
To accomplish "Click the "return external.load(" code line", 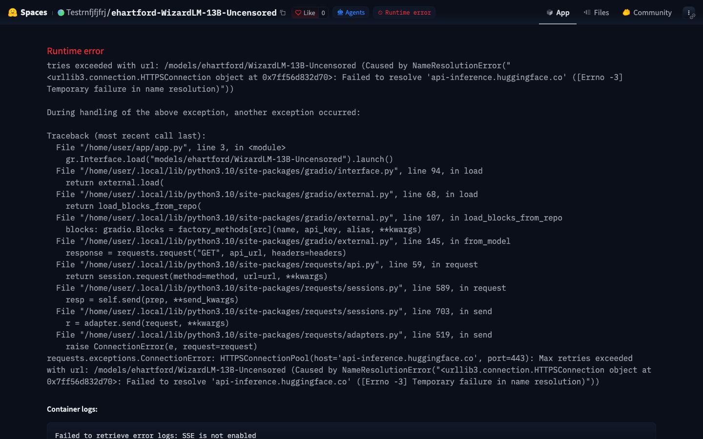I will coord(115,182).
